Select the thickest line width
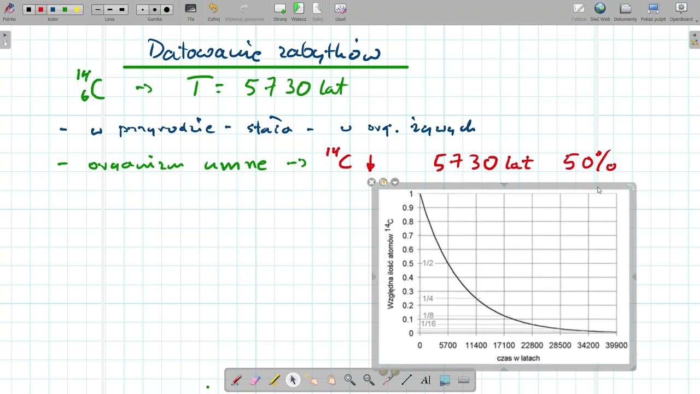The height and width of the screenshot is (394, 700). click(x=122, y=10)
